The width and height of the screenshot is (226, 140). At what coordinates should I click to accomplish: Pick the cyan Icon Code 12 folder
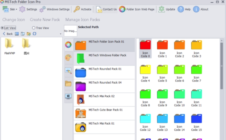click(145, 122)
